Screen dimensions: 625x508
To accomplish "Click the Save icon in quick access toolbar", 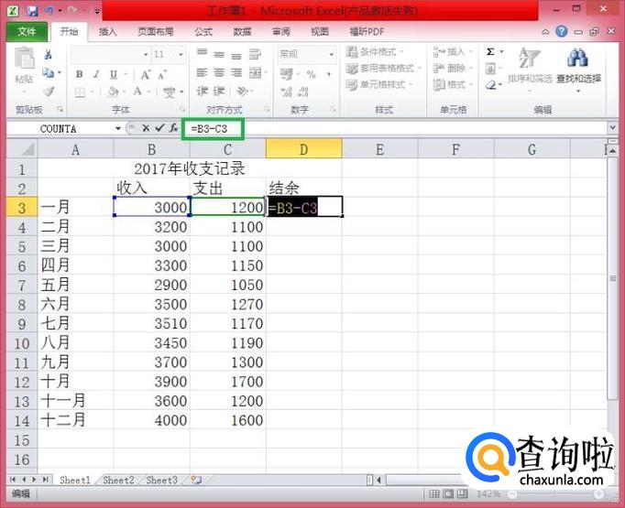I will (33, 10).
